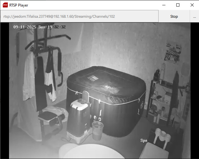This screenshot has width=199, height=159.
Task: Close the RTSP Player window
Action: pyautogui.click(x=192, y=5)
